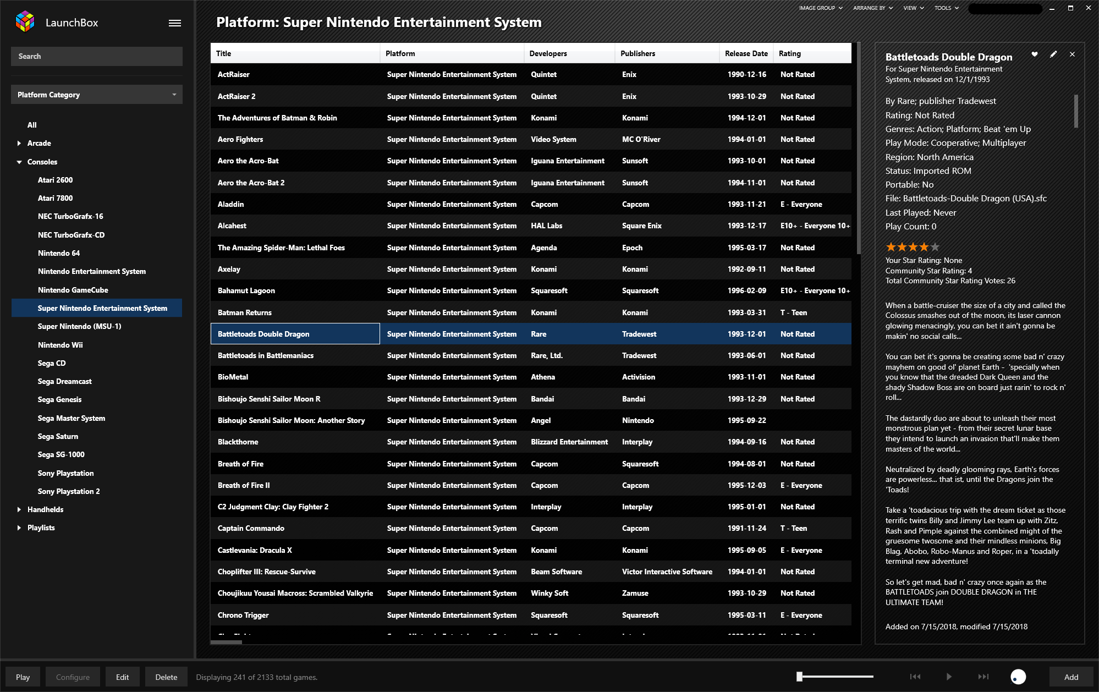Open the Tools menu
The image size is (1099, 692).
tap(947, 8)
